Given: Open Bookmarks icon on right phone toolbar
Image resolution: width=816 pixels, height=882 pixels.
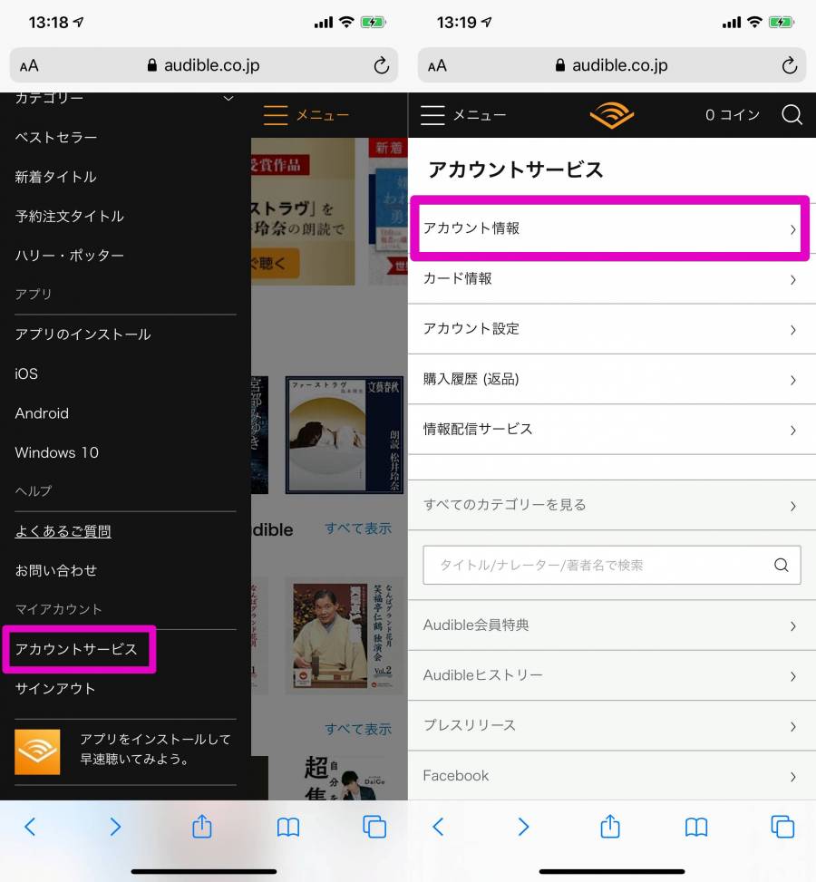Looking at the screenshot, I should (x=696, y=827).
